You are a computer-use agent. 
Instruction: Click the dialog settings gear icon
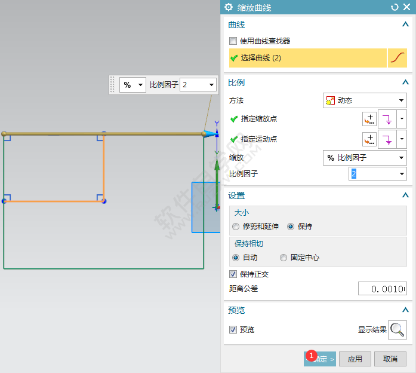pyautogui.click(x=229, y=7)
